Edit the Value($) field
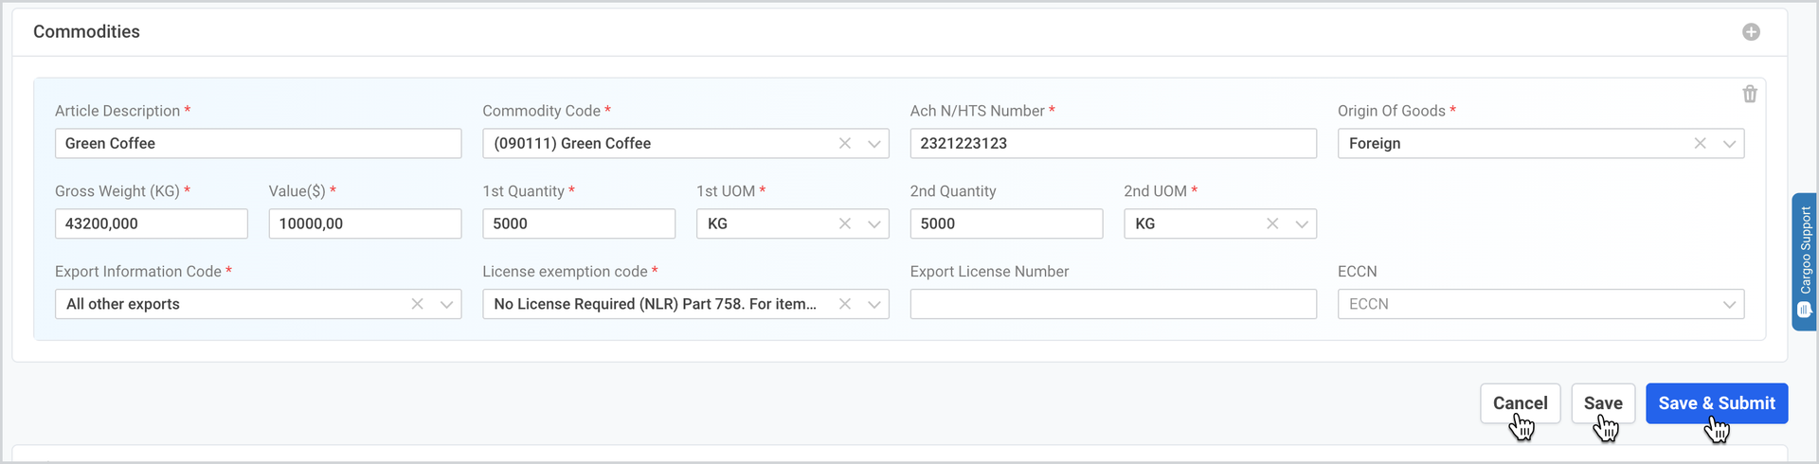 click(365, 223)
